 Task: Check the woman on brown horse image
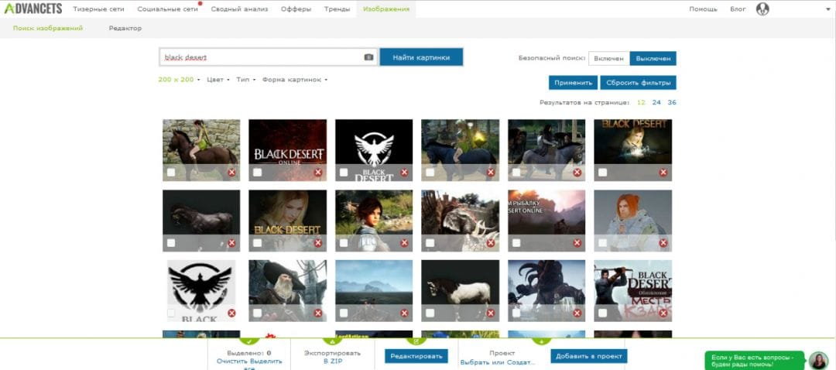(170, 172)
